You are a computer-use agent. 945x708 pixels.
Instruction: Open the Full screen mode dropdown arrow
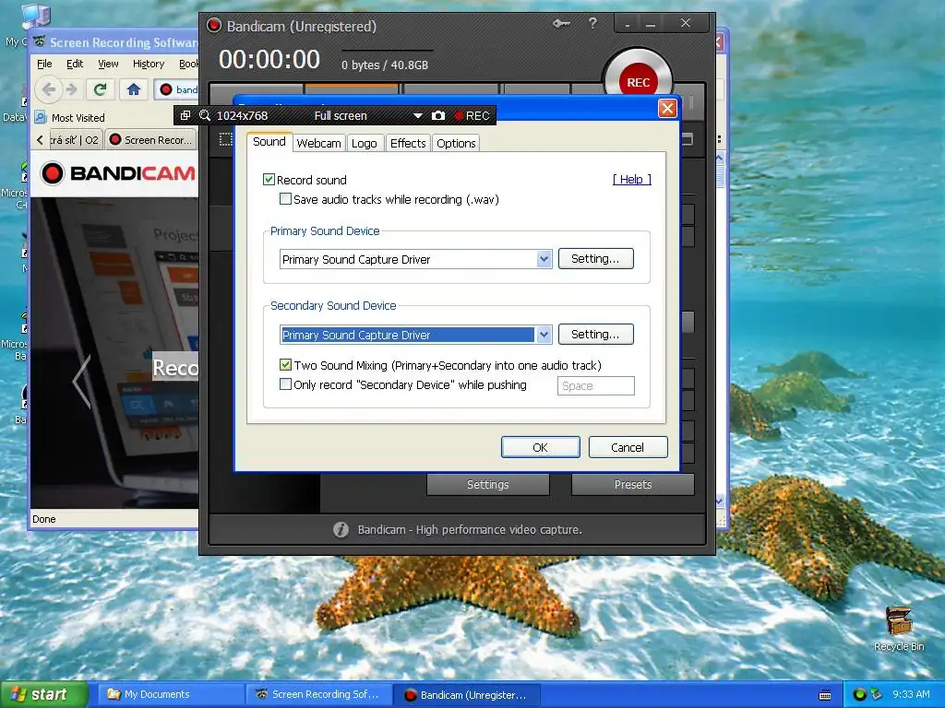tap(418, 115)
